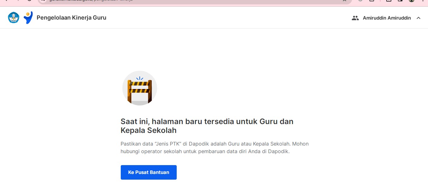
Task: Click the globe-shaped toolbar extension icon
Action: (x=360, y=1)
